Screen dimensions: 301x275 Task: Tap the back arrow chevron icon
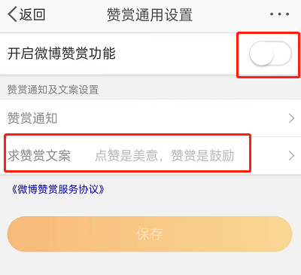[12, 14]
